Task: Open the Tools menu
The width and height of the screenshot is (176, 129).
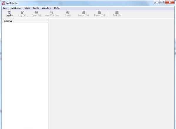Action: pyautogui.click(x=36, y=8)
